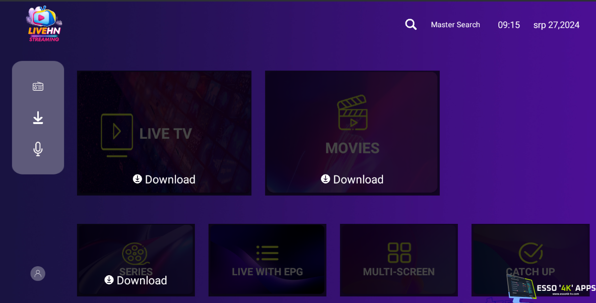Click the Movies clapperboard icon

(352, 114)
